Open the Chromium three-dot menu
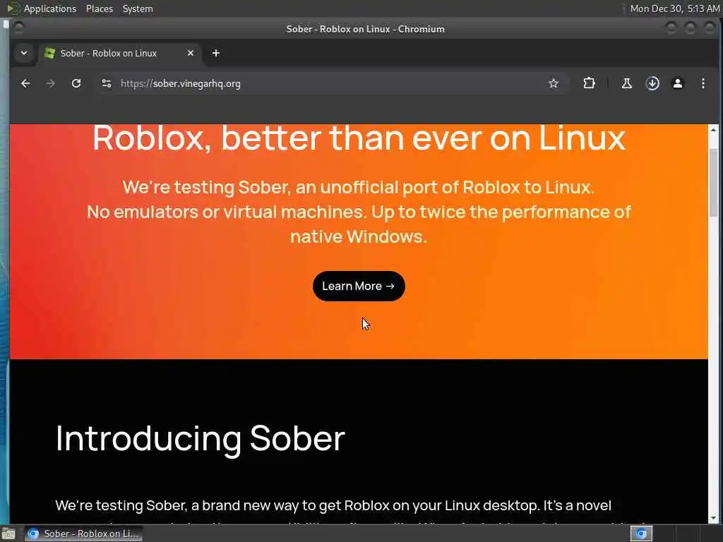The image size is (723, 542). (x=703, y=83)
